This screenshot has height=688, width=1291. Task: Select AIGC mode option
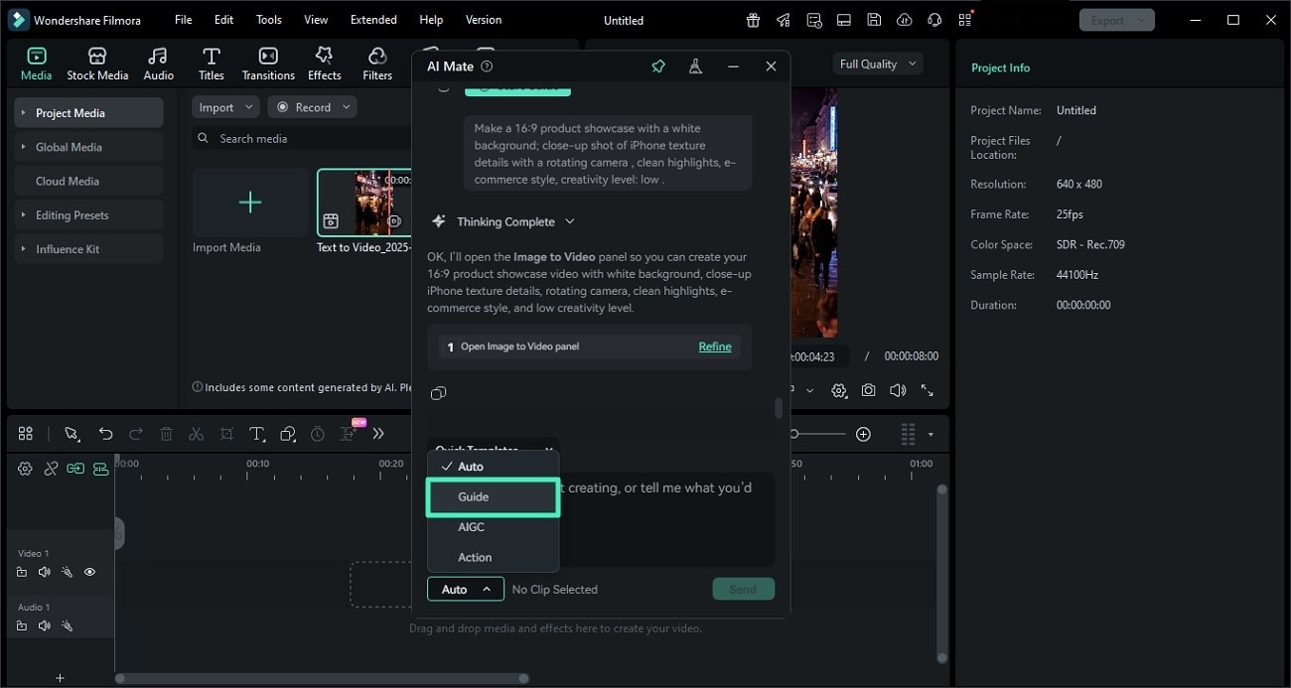coord(493,527)
